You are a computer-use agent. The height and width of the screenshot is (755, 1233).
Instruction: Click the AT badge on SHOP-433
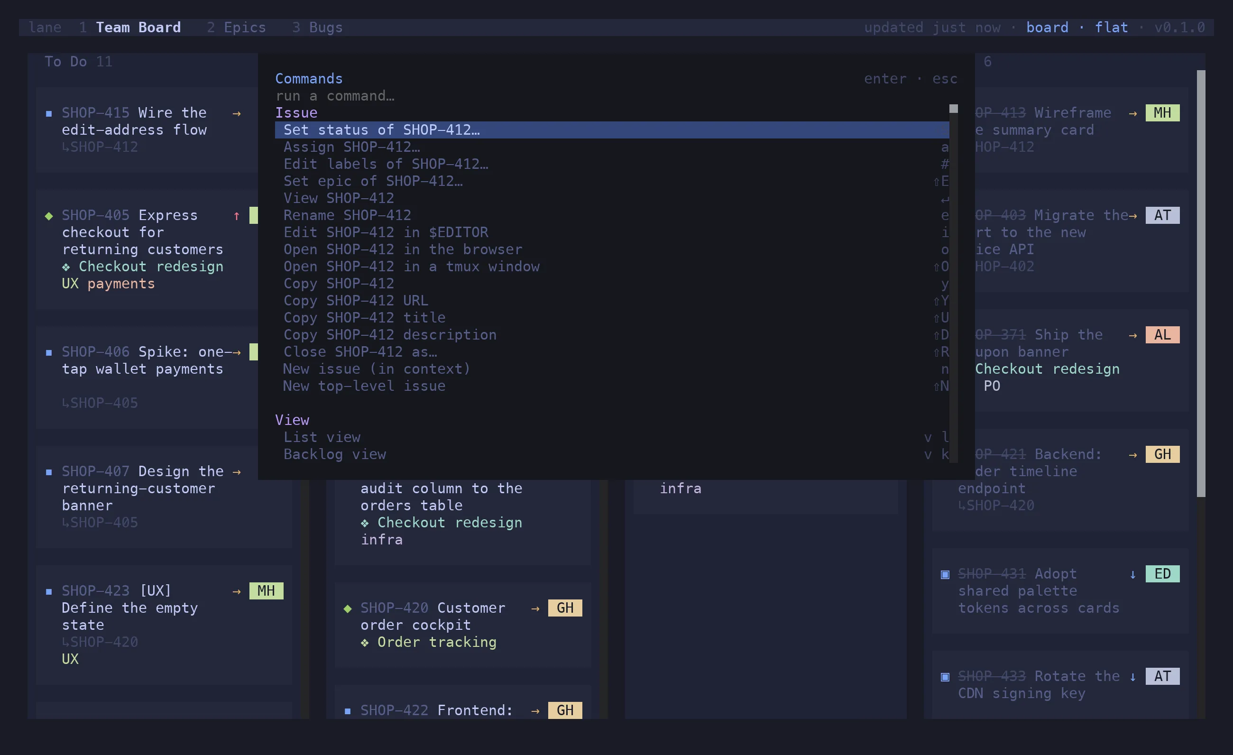pos(1162,676)
